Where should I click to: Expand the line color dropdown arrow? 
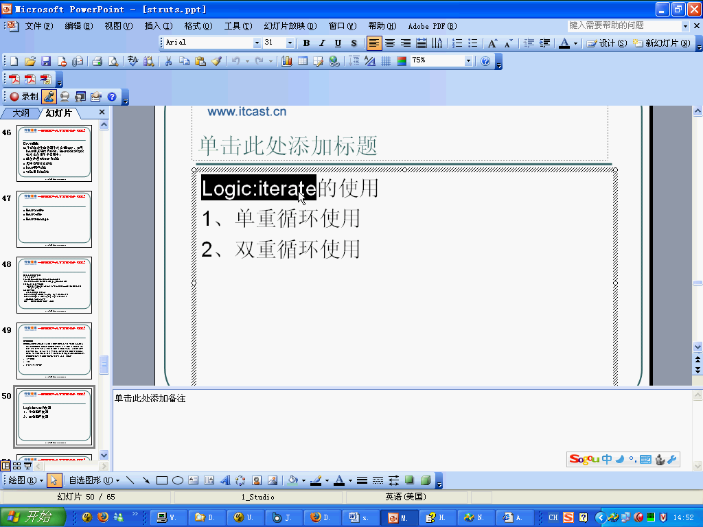(x=327, y=481)
